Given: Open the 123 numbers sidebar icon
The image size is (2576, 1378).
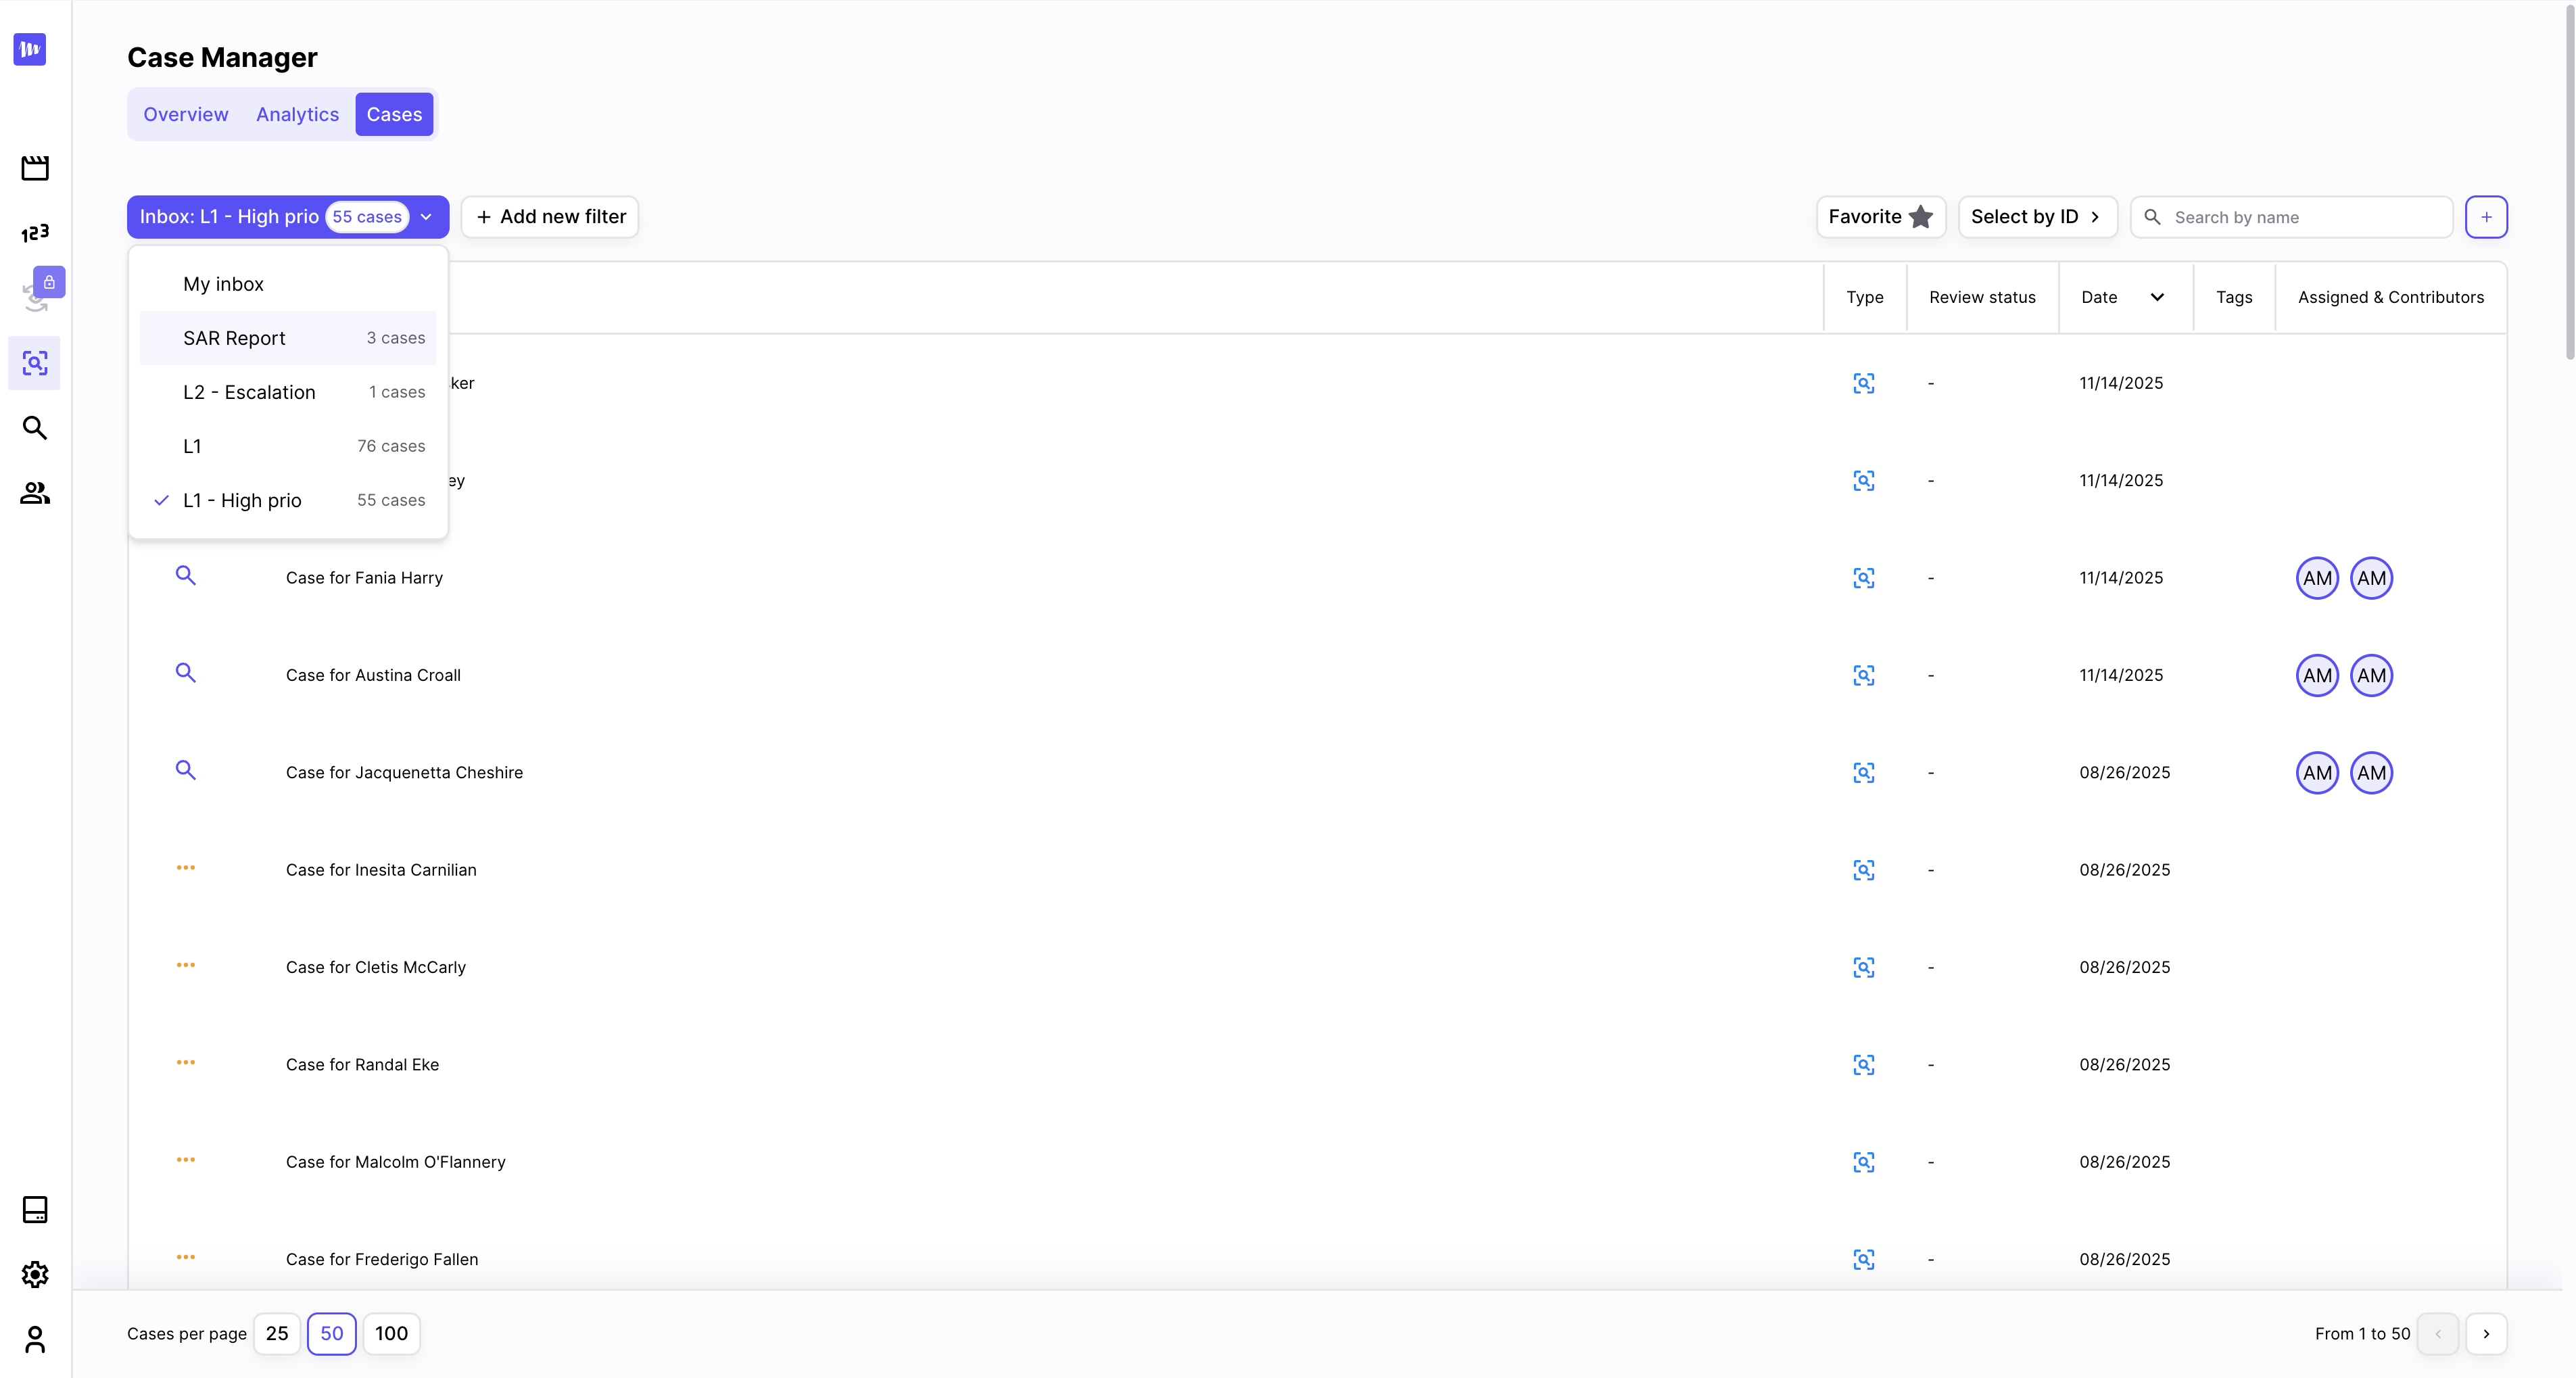Looking at the screenshot, I should [x=35, y=233].
